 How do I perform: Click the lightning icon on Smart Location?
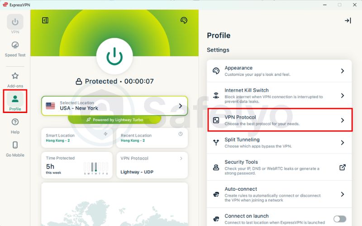[105, 134]
